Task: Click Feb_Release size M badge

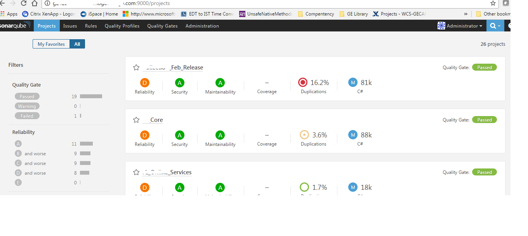Action: tap(353, 82)
